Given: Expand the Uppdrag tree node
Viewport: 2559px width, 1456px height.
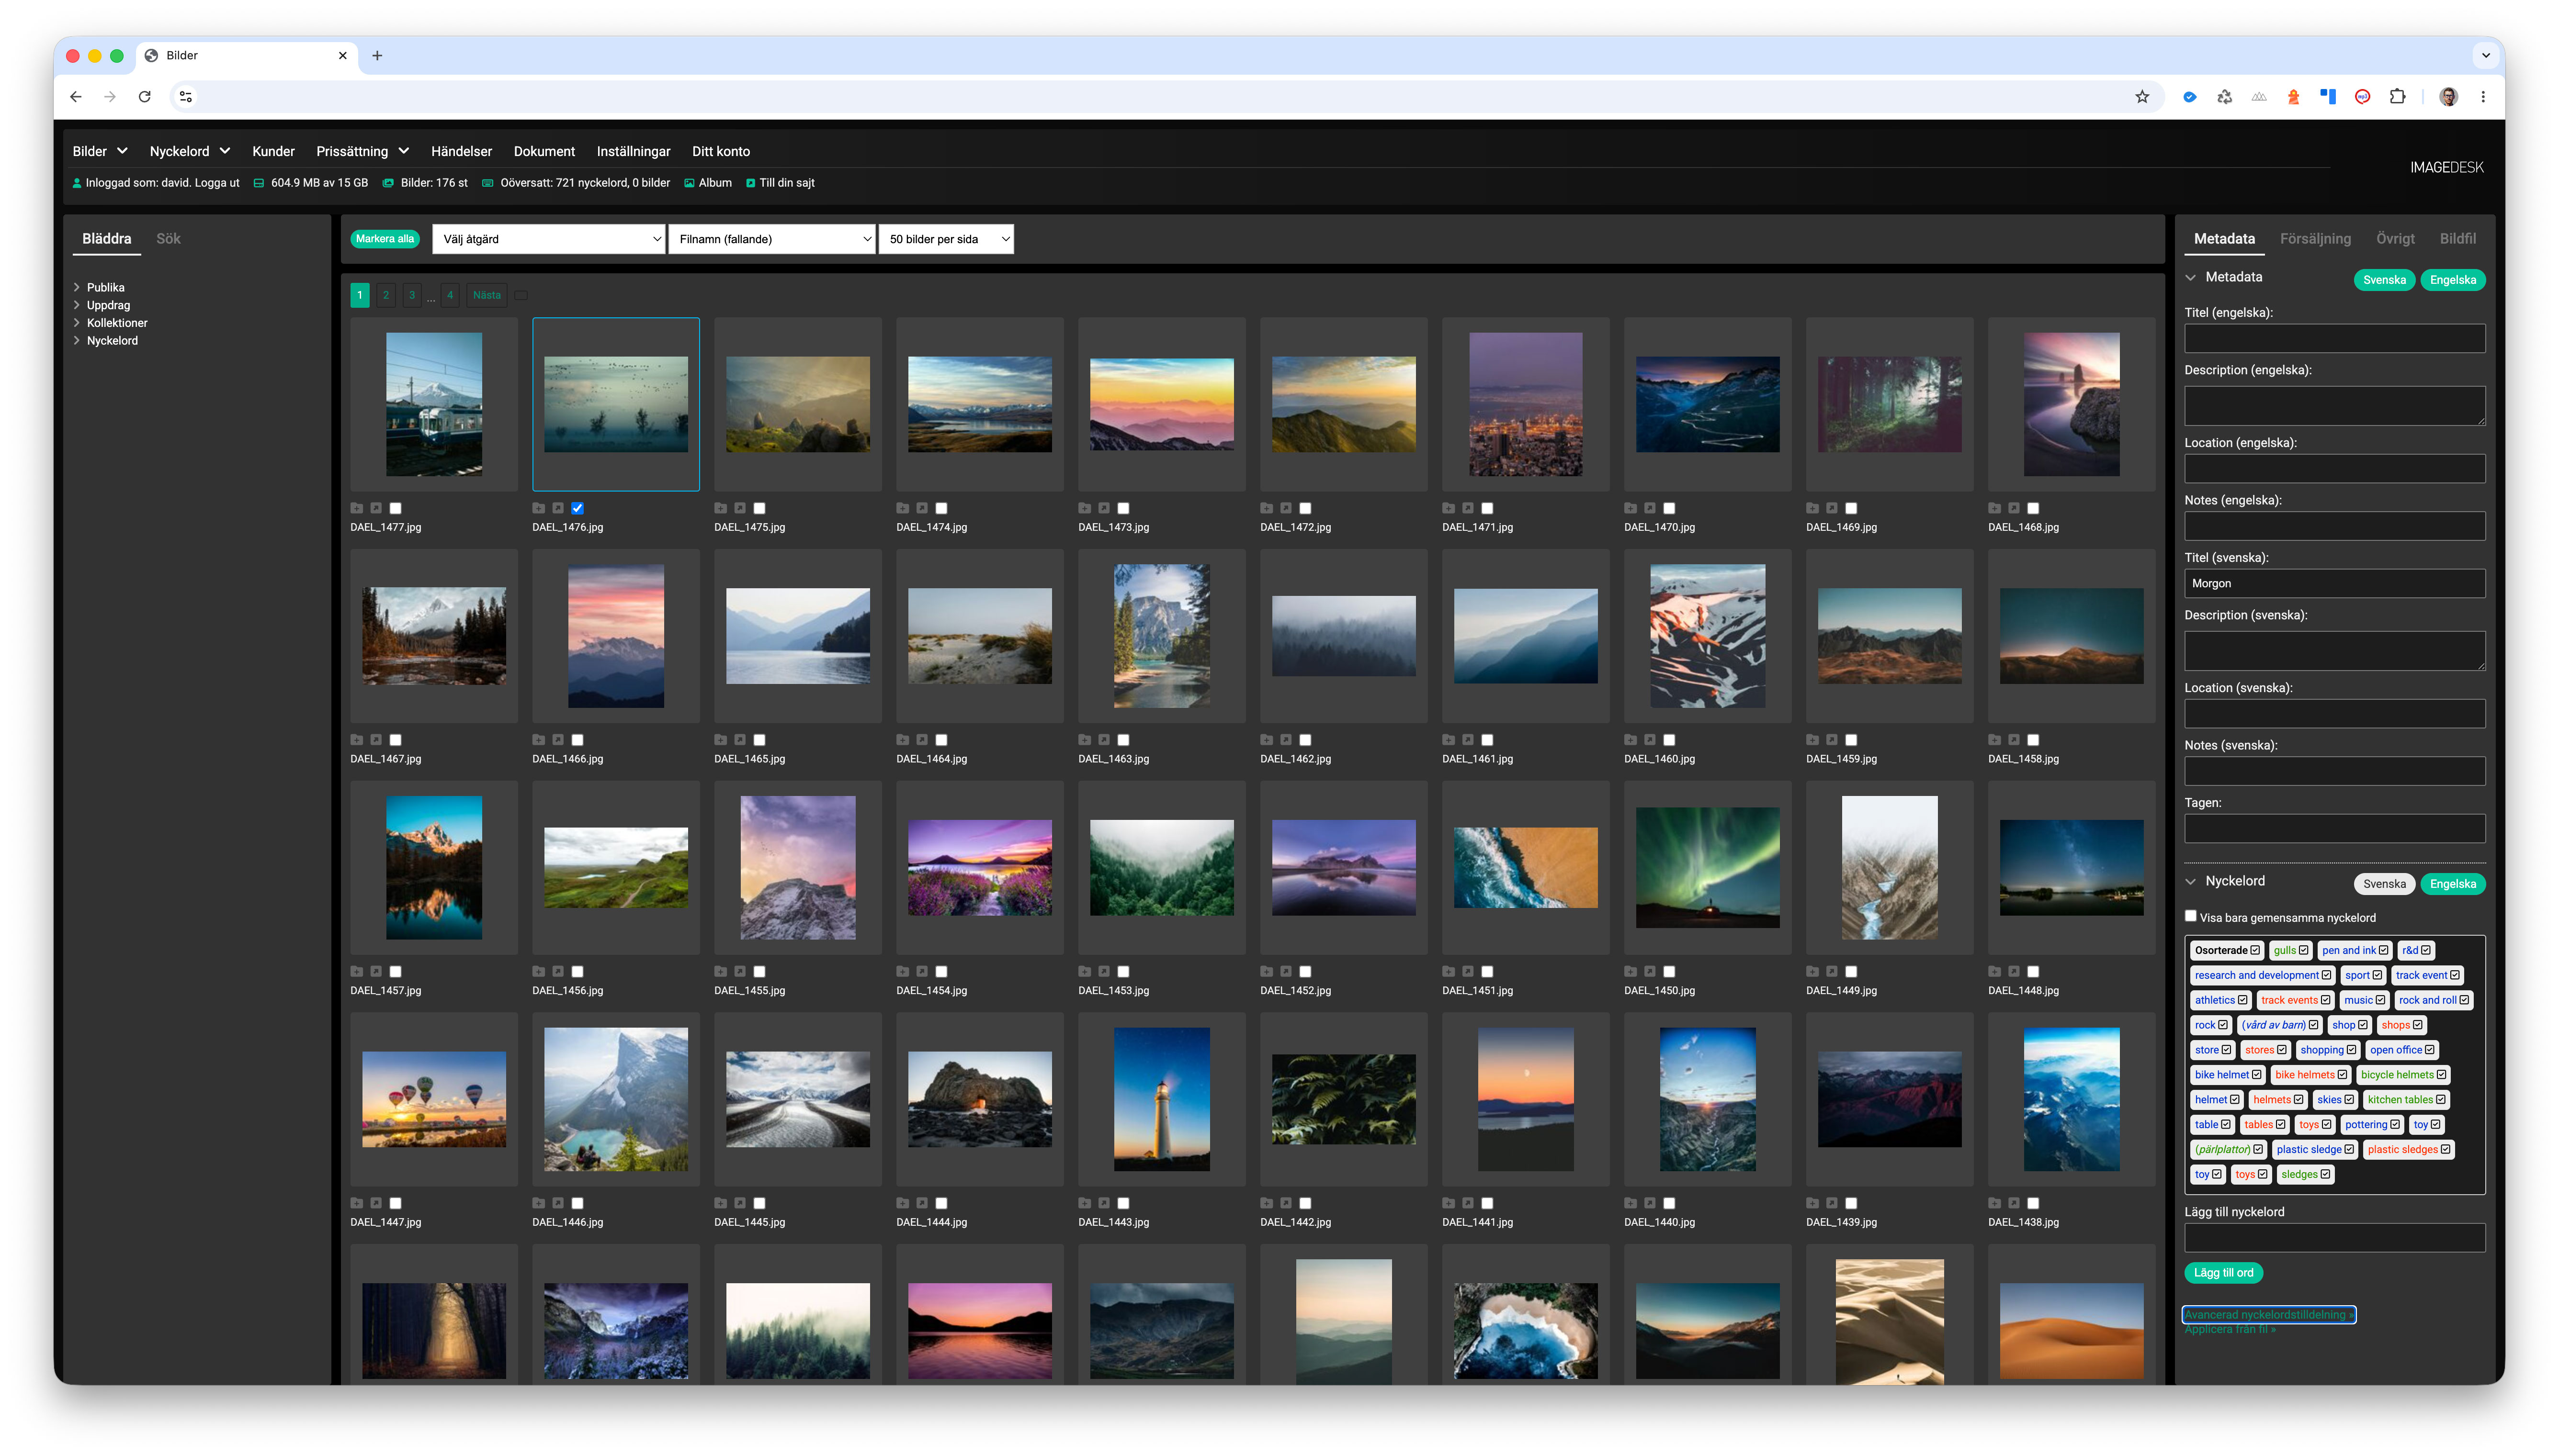Looking at the screenshot, I should [77, 305].
